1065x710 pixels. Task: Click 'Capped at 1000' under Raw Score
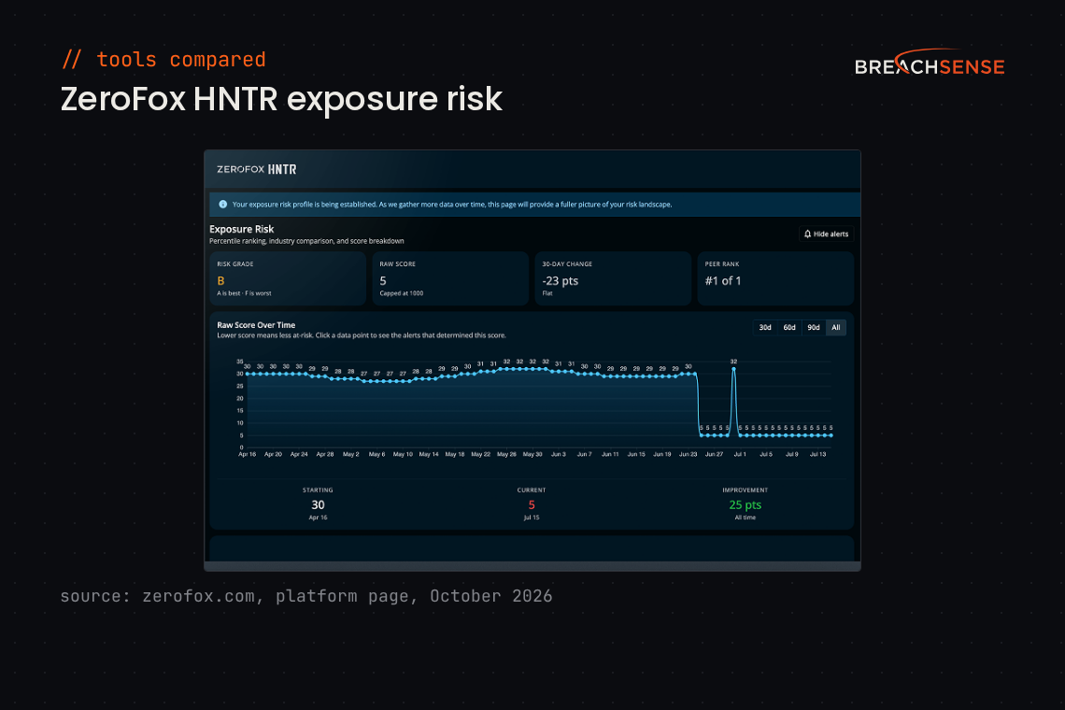coord(402,293)
